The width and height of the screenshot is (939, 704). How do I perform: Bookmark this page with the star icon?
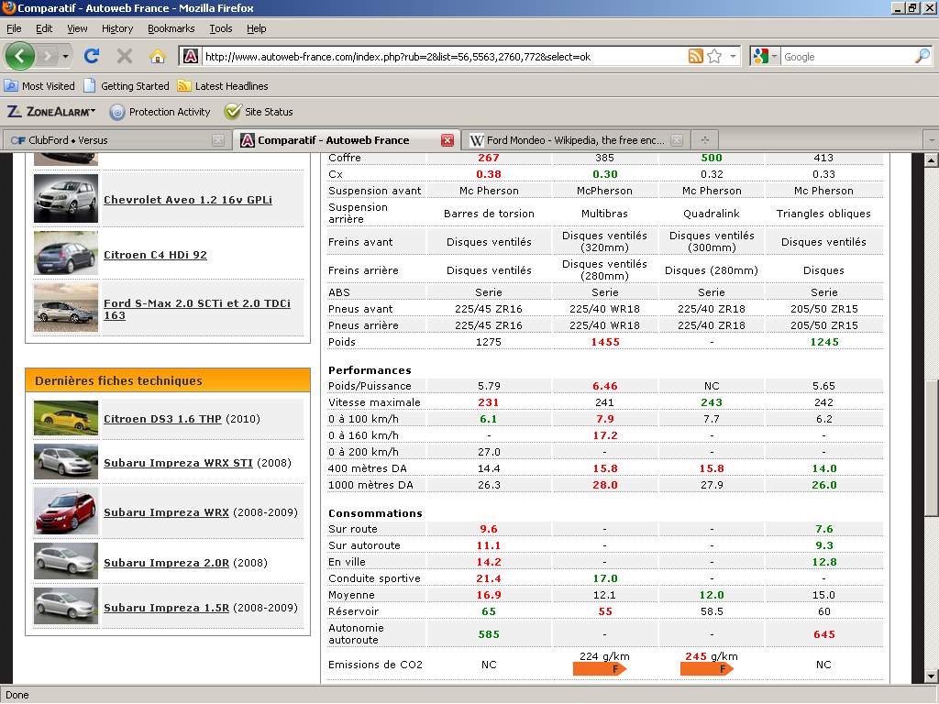[714, 56]
